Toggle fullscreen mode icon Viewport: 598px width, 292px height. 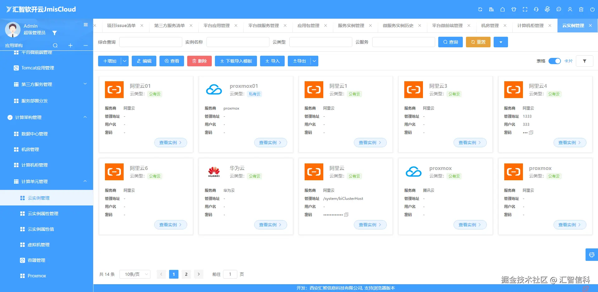tap(525, 9)
